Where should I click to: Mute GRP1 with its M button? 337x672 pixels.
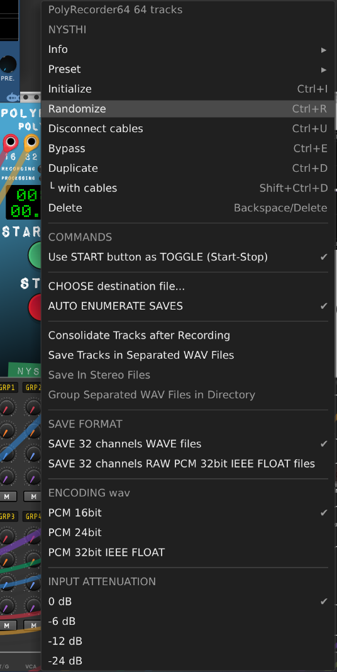[x=7, y=496]
